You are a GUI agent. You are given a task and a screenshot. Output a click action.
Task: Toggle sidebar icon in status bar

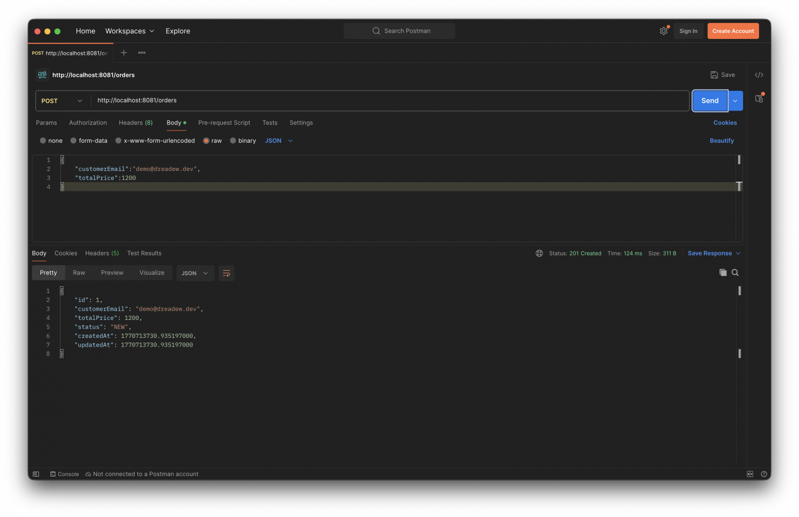(36, 474)
